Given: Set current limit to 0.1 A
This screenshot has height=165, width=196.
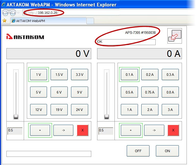Looking at the screenshot, I should point(129,75).
